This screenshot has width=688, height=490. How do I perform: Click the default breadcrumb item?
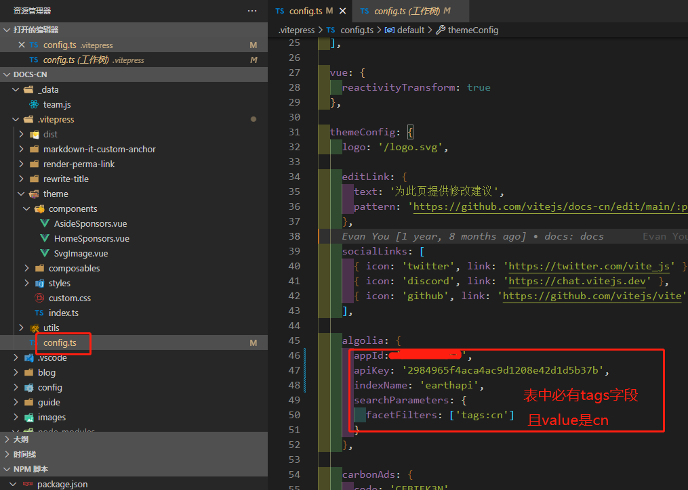410,30
